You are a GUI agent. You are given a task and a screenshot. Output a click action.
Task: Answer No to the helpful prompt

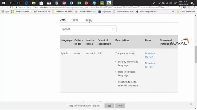click(120, 106)
